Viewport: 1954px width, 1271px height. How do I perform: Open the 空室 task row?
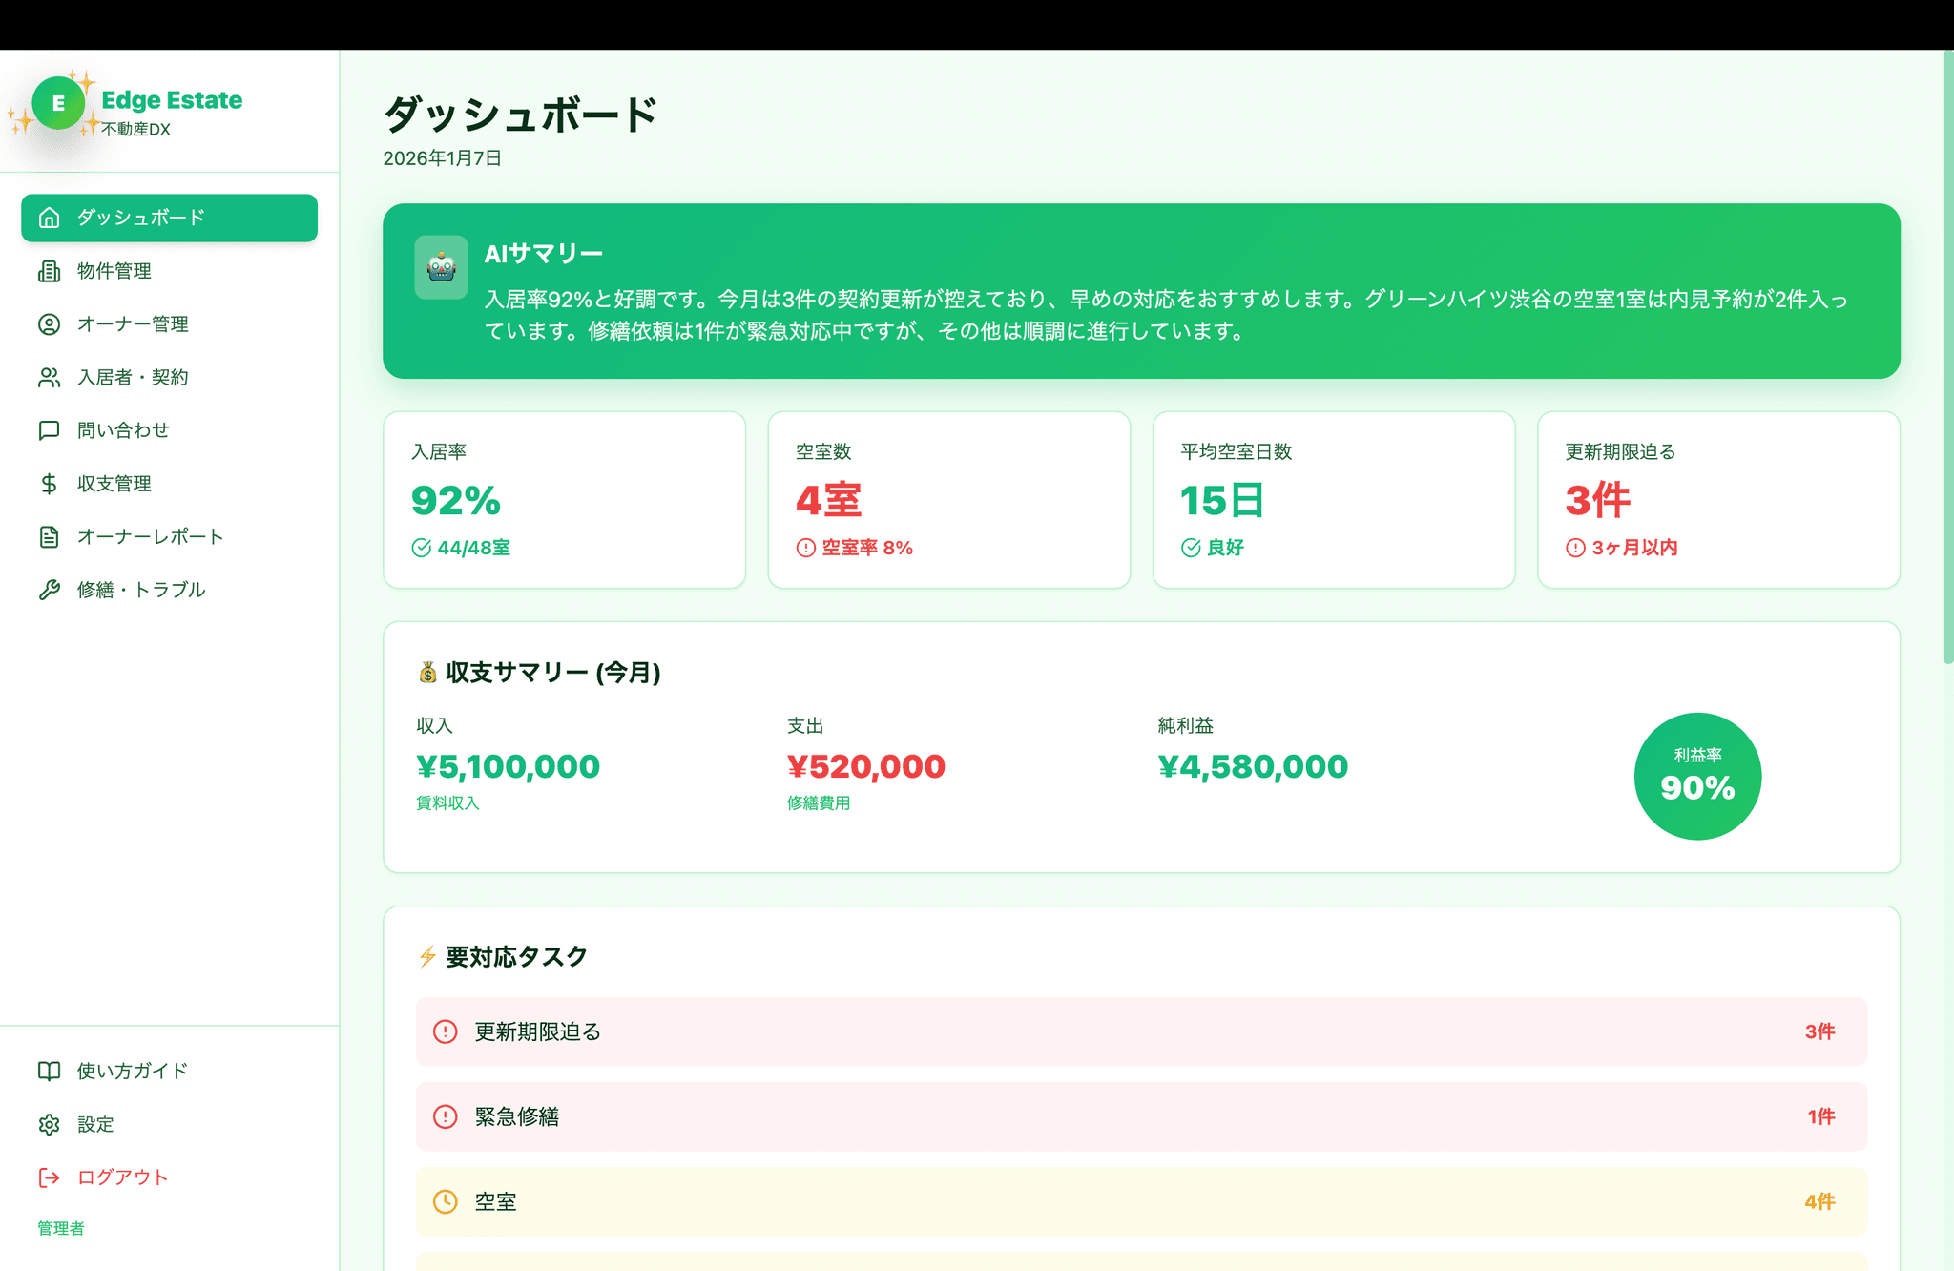tap(1140, 1201)
